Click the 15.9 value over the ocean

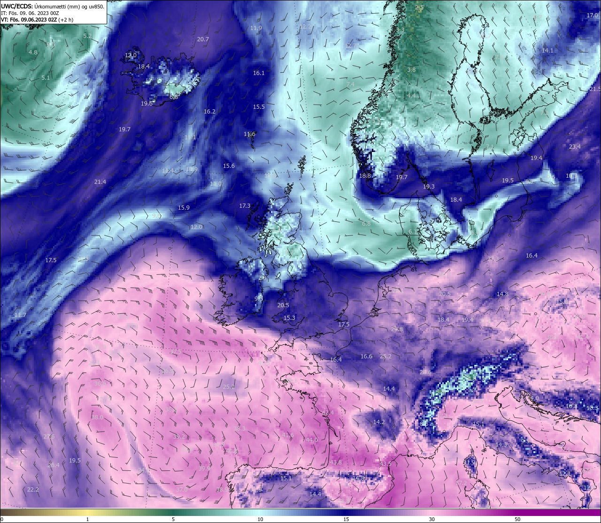[184, 208]
